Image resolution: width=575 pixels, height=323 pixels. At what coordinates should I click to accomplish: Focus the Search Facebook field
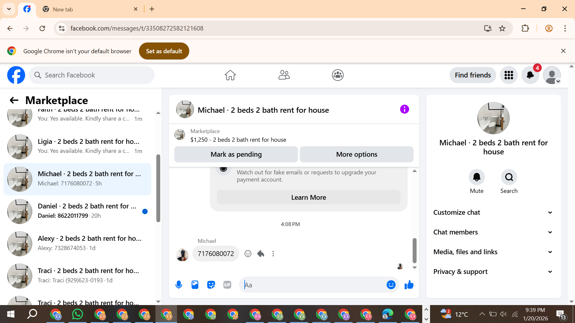pyautogui.click(x=92, y=75)
